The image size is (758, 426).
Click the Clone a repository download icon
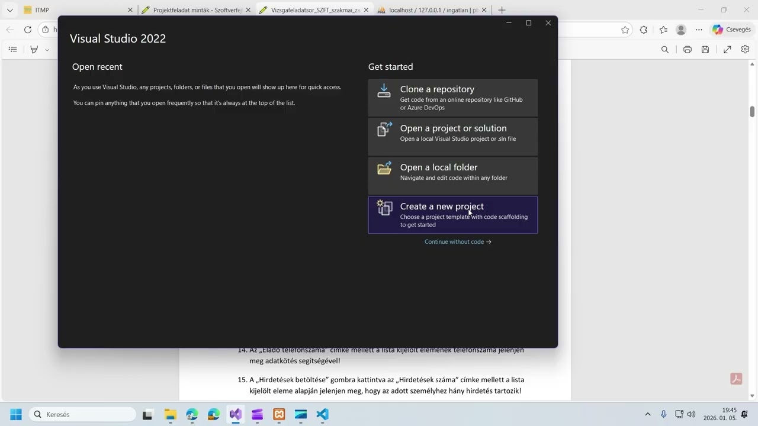point(384,91)
